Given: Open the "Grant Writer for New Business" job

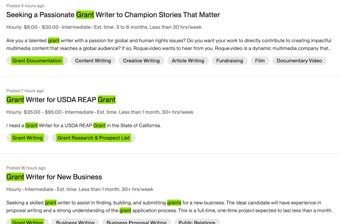Looking at the screenshot, I should pyautogui.click(x=54, y=177).
